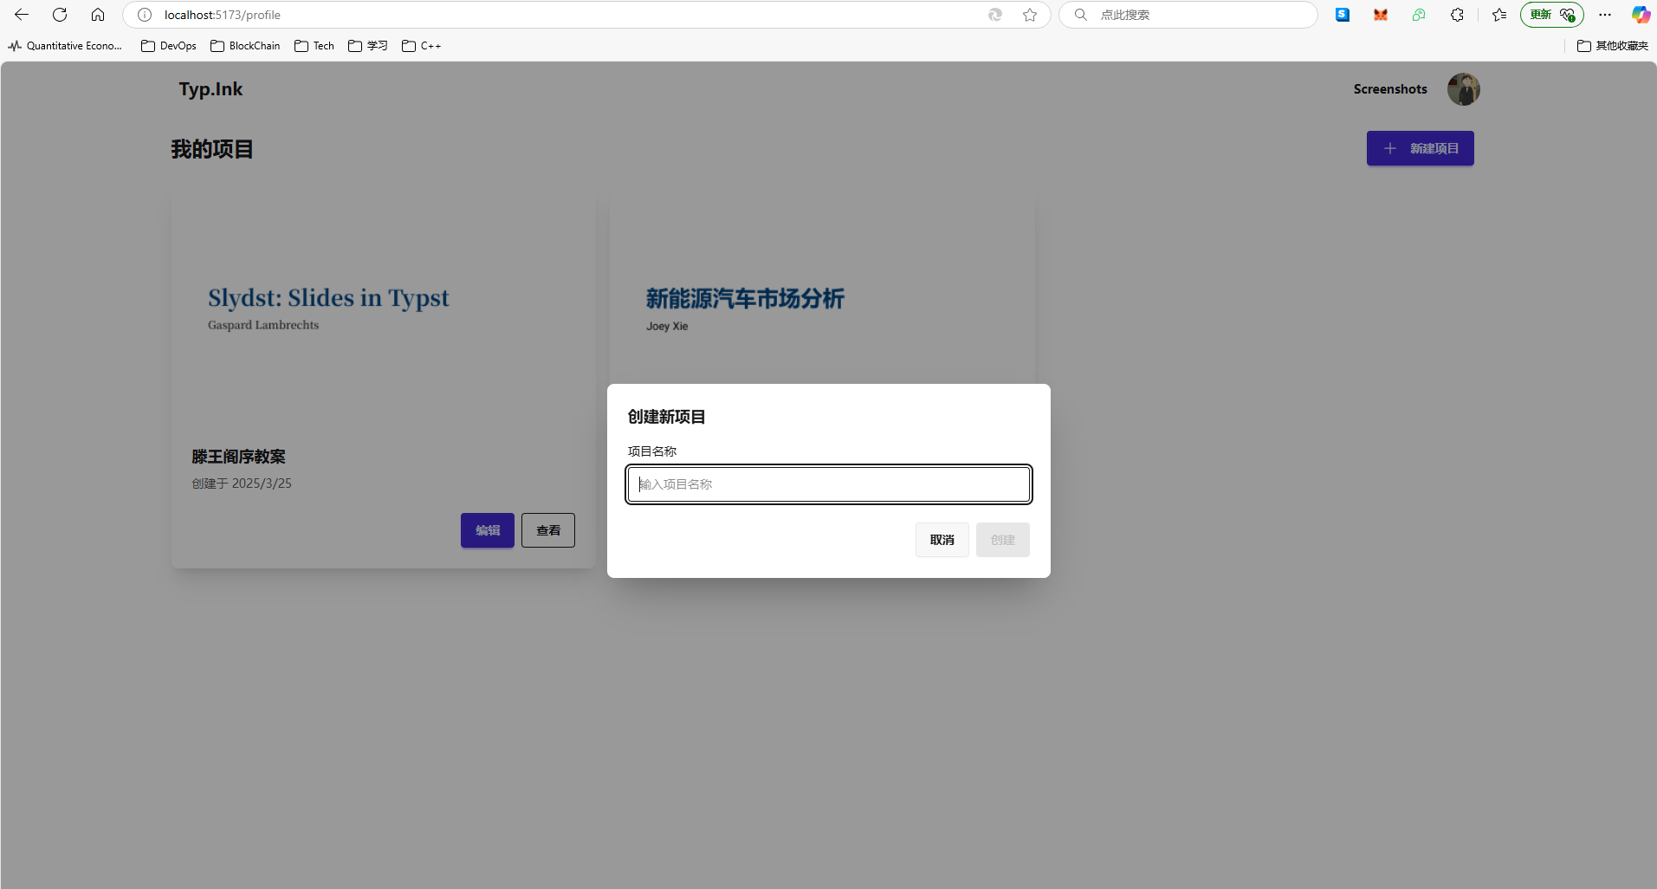Open the Favorites list icon
The image size is (1657, 889).
point(1499,15)
